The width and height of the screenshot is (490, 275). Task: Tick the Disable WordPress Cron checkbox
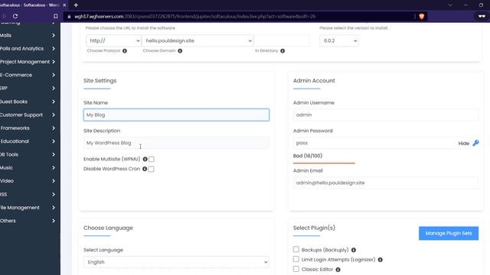[x=151, y=169]
